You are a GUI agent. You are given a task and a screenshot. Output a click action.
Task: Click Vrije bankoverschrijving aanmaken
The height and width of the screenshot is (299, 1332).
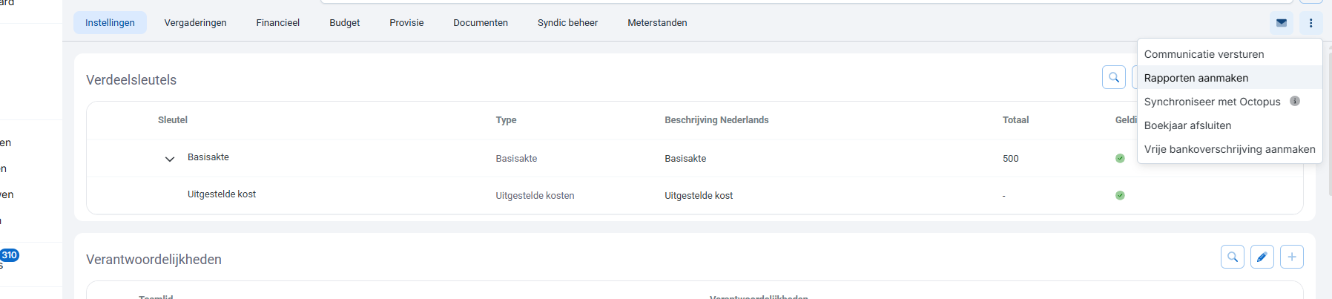click(1229, 149)
